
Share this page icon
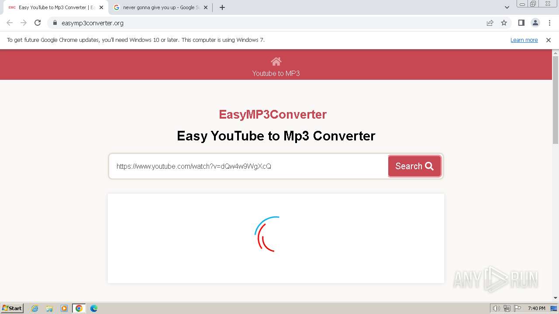(x=490, y=23)
